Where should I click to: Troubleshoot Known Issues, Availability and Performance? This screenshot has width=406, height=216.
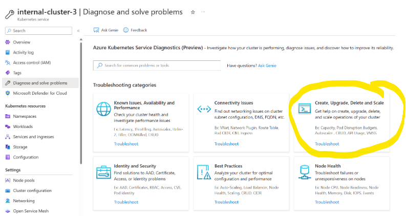[126, 144]
